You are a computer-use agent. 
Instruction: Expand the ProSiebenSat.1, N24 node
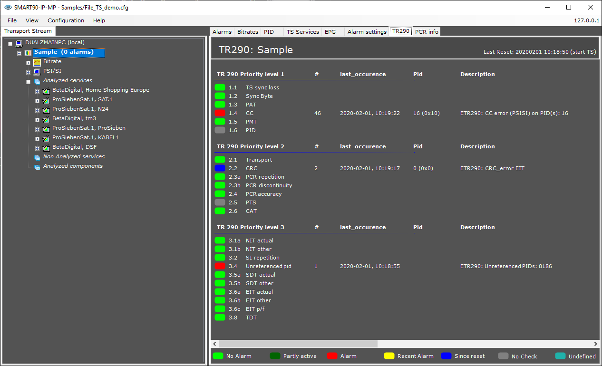pyautogui.click(x=38, y=110)
